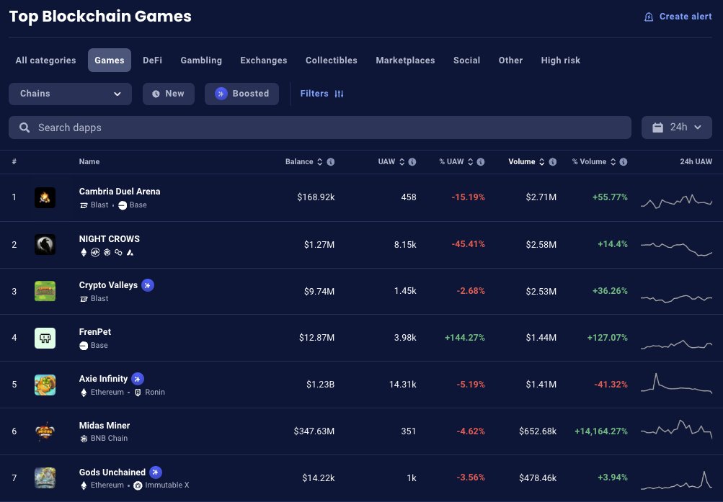The height and width of the screenshot is (502, 723).
Task: Switch to the High risk tab
Action: pyautogui.click(x=560, y=60)
